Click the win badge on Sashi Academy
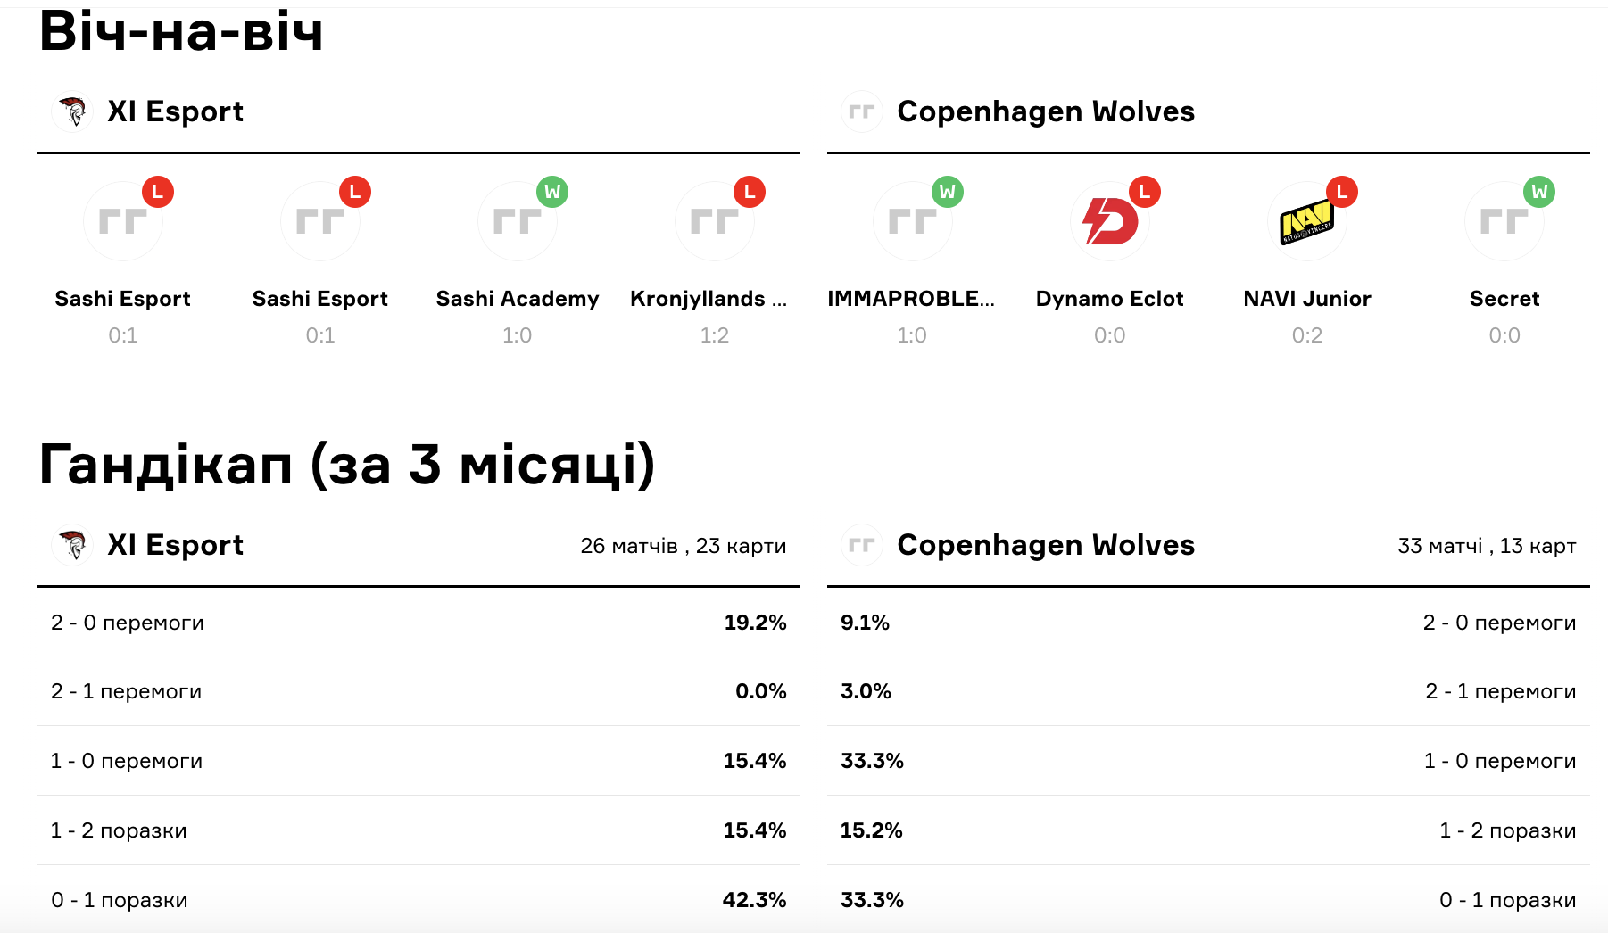 click(552, 192)
